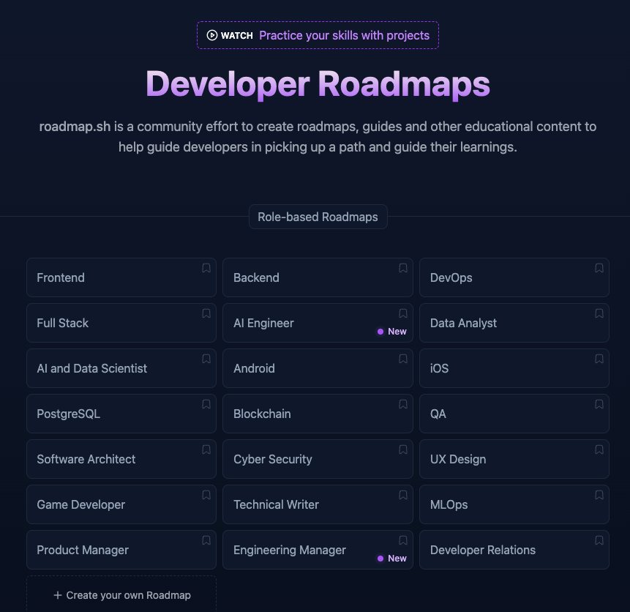Open the AI and Data Scientist card

(x=121, y=368)
